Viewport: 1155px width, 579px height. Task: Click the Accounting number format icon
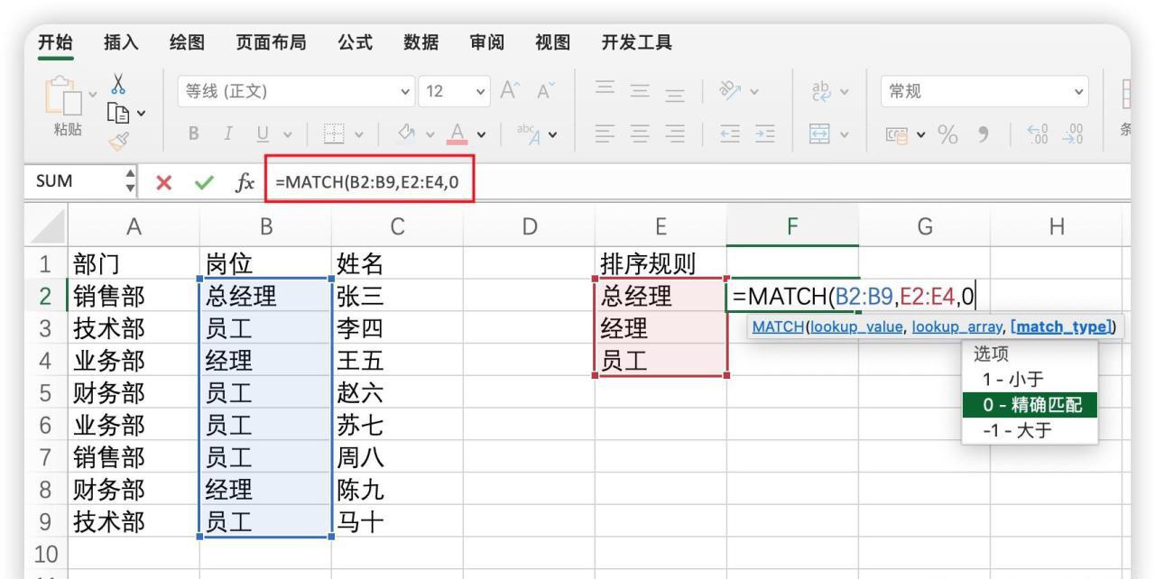895,137
